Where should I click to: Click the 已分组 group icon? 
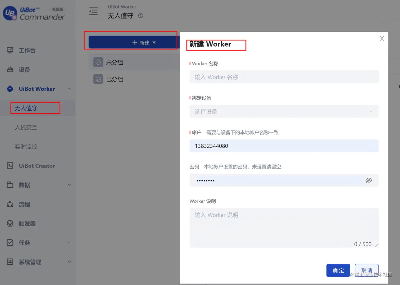click(98, 79)
